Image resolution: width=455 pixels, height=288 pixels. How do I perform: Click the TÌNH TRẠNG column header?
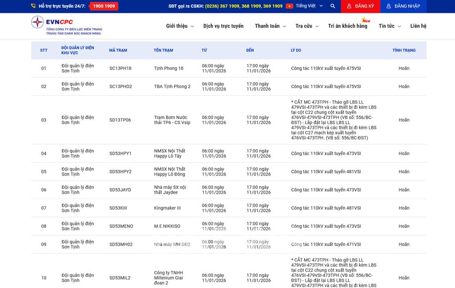coord(404,50)
